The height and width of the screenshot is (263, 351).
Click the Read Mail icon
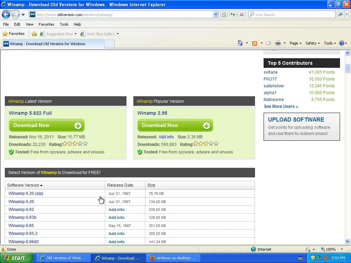point(268,43)
